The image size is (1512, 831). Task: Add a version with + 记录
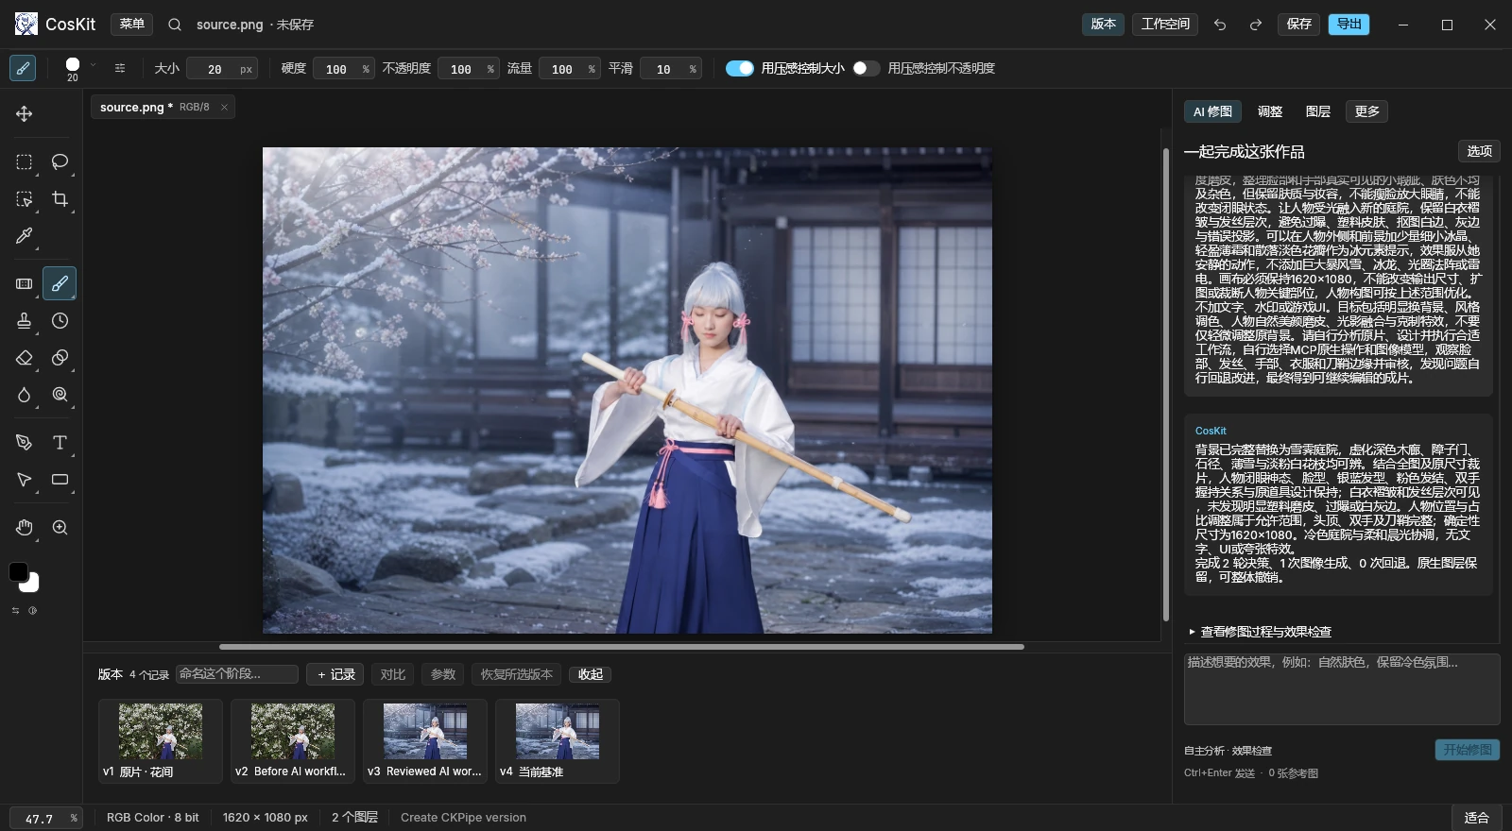[335, 674]
